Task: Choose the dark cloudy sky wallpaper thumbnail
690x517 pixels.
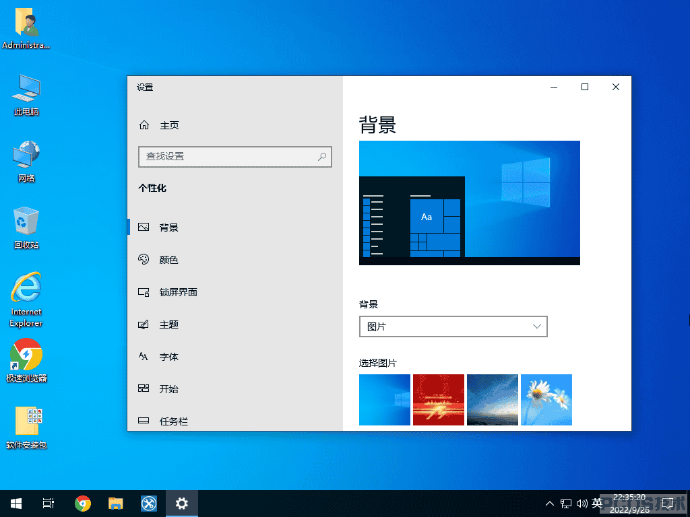Action: 493,400
